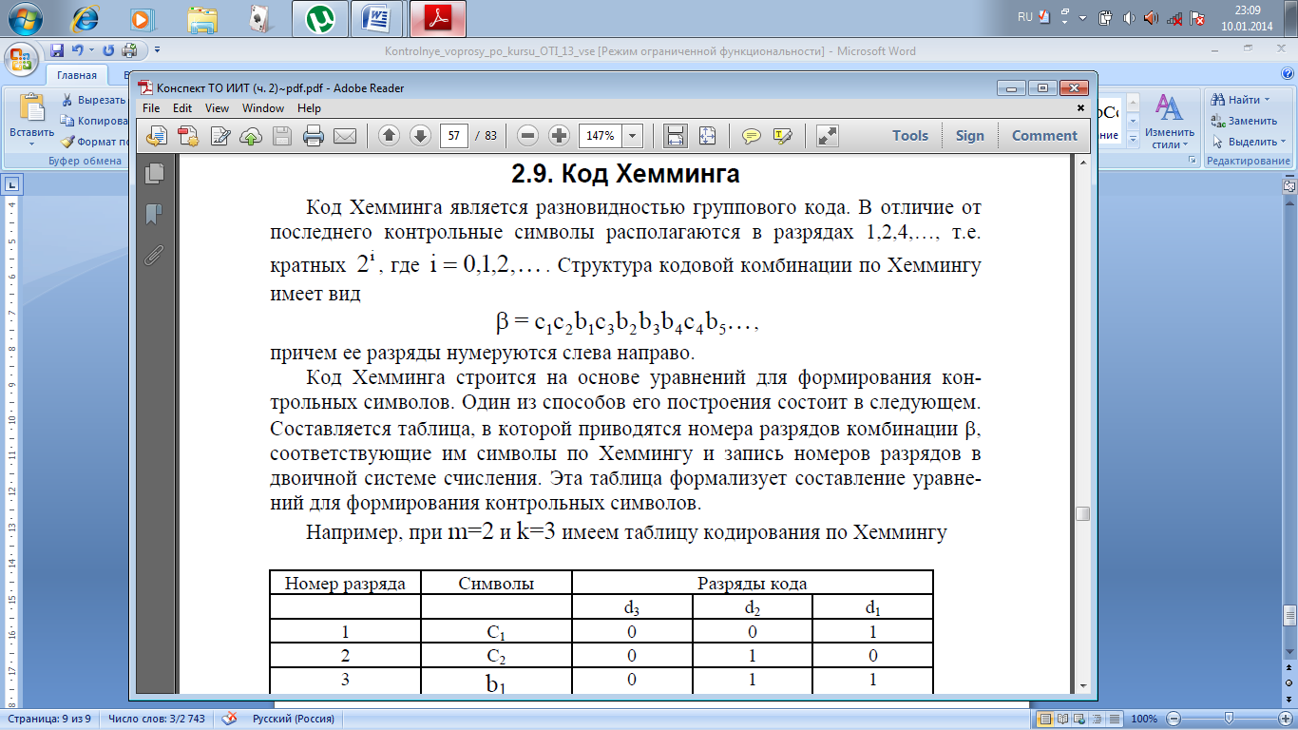1298x730 pixels.
Task: Click the grayed Save floppy icon in Reader
Action: (282, 136)
